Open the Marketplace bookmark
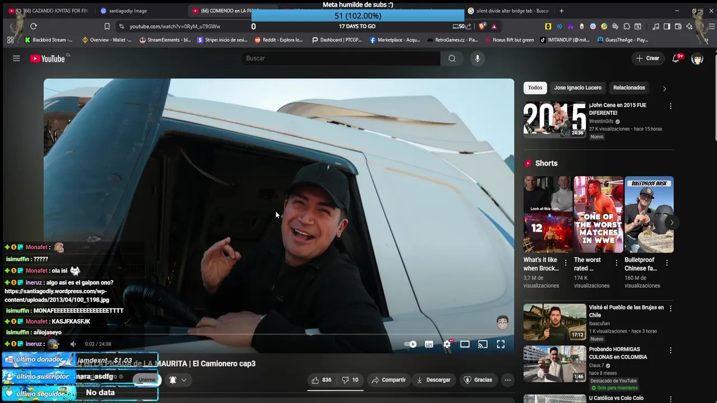 (x=395, y=40)
